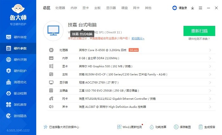Expand the 处理器 Core i5-6500 row arrow
The height and width of the screenshot is (135, 222).
coord(210,50)
